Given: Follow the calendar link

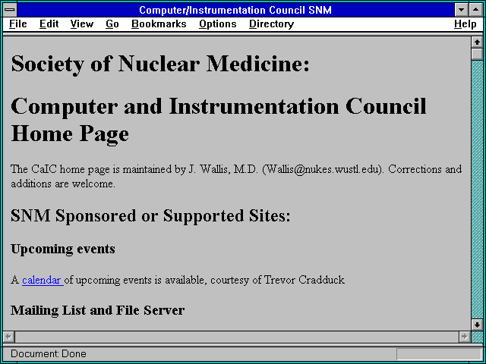Looking at the screenshot, I should click(43, 280).
